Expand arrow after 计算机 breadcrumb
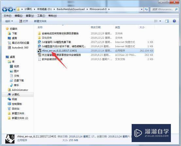Viewport: 181px width, 146px height. click(34, 9)
